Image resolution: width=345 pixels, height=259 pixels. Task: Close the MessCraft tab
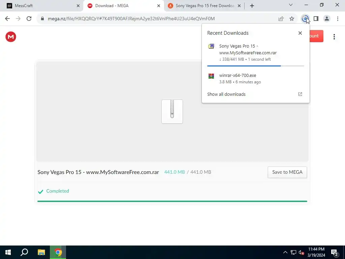pos(78,6)
